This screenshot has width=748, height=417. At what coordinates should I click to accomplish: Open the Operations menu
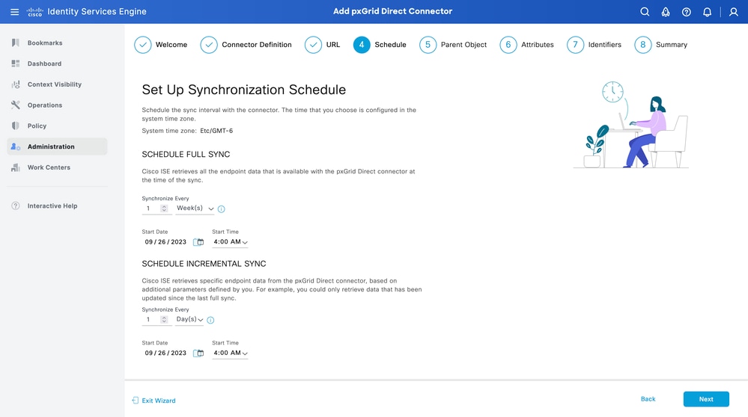pos(45,105)
